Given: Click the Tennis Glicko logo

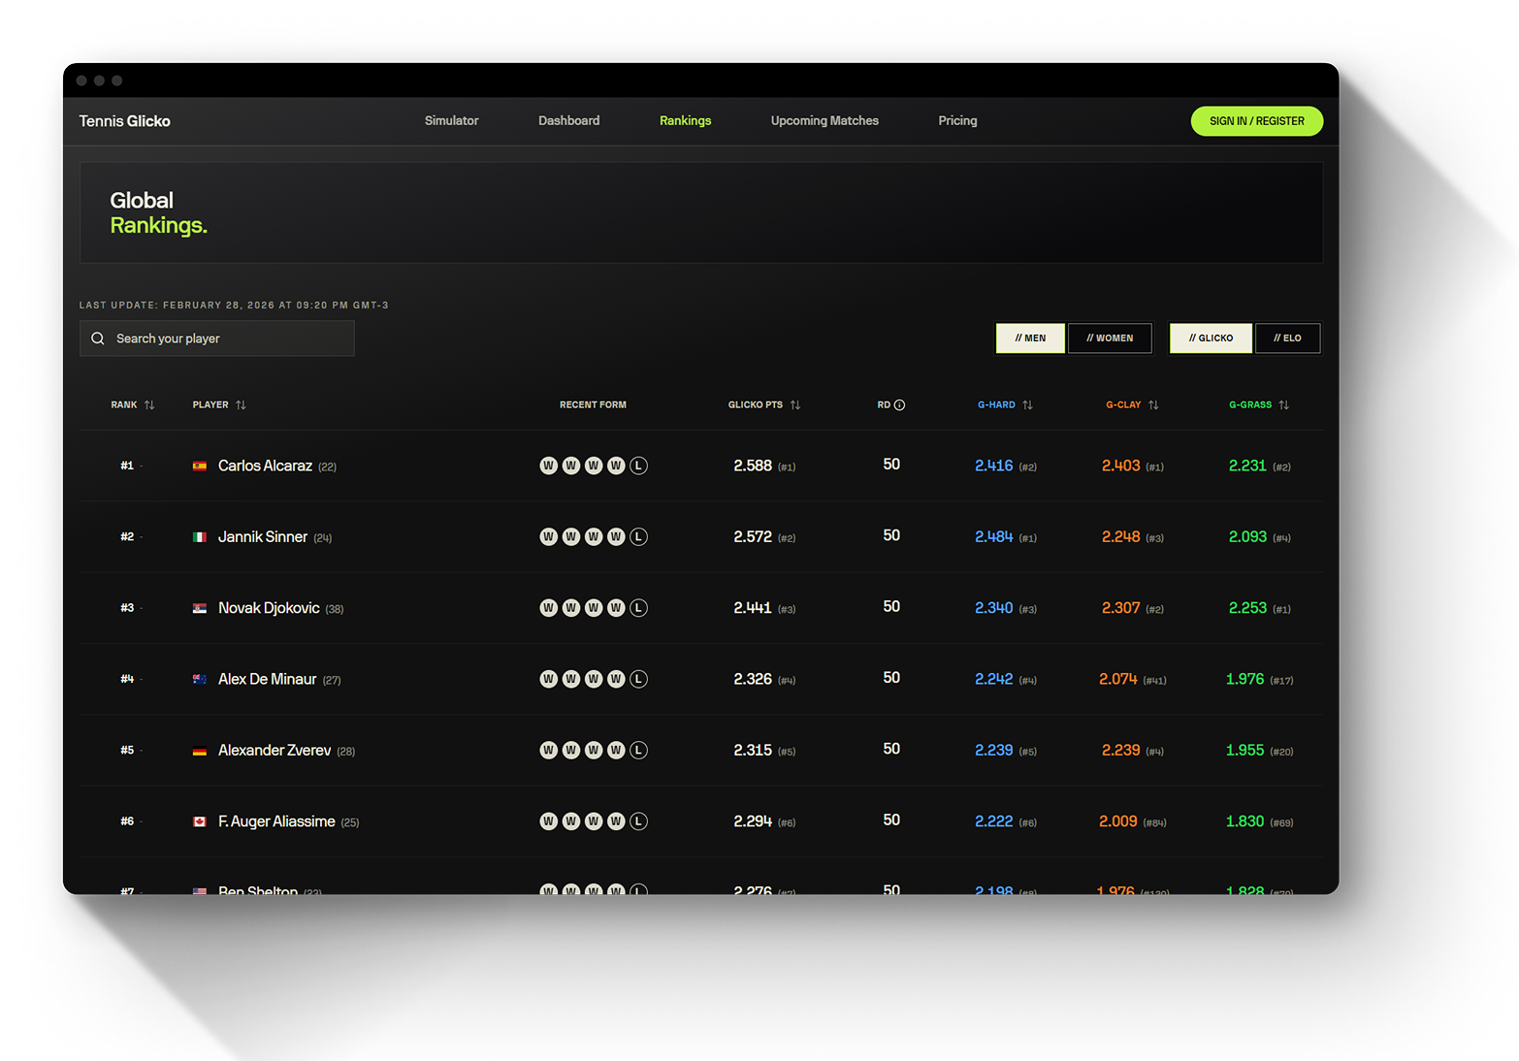Looking at the screenshot, I should click(125, 121).
